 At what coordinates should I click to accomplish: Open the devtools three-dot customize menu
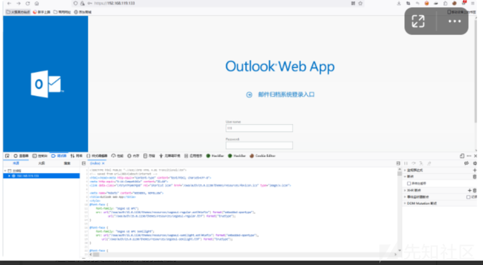[469, 156]
